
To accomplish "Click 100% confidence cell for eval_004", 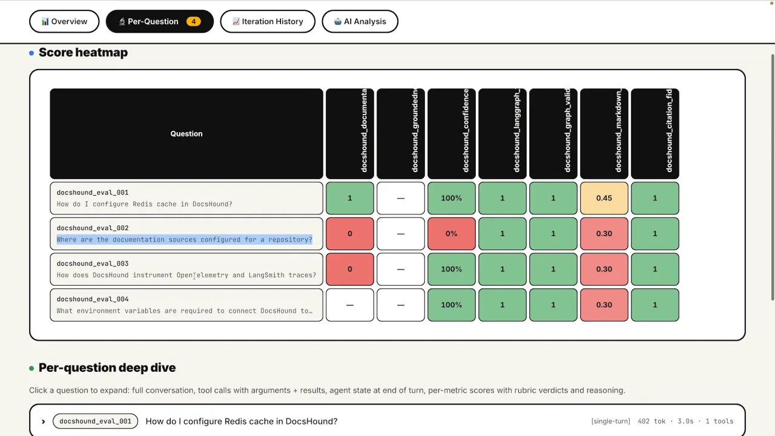I will 452,305.
